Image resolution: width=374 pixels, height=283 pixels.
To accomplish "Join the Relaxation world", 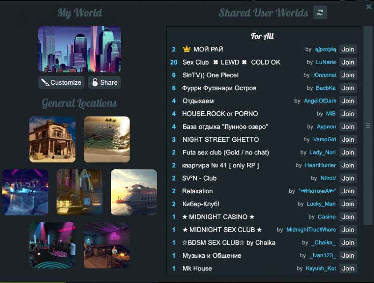I will click(x=348, y=191).
